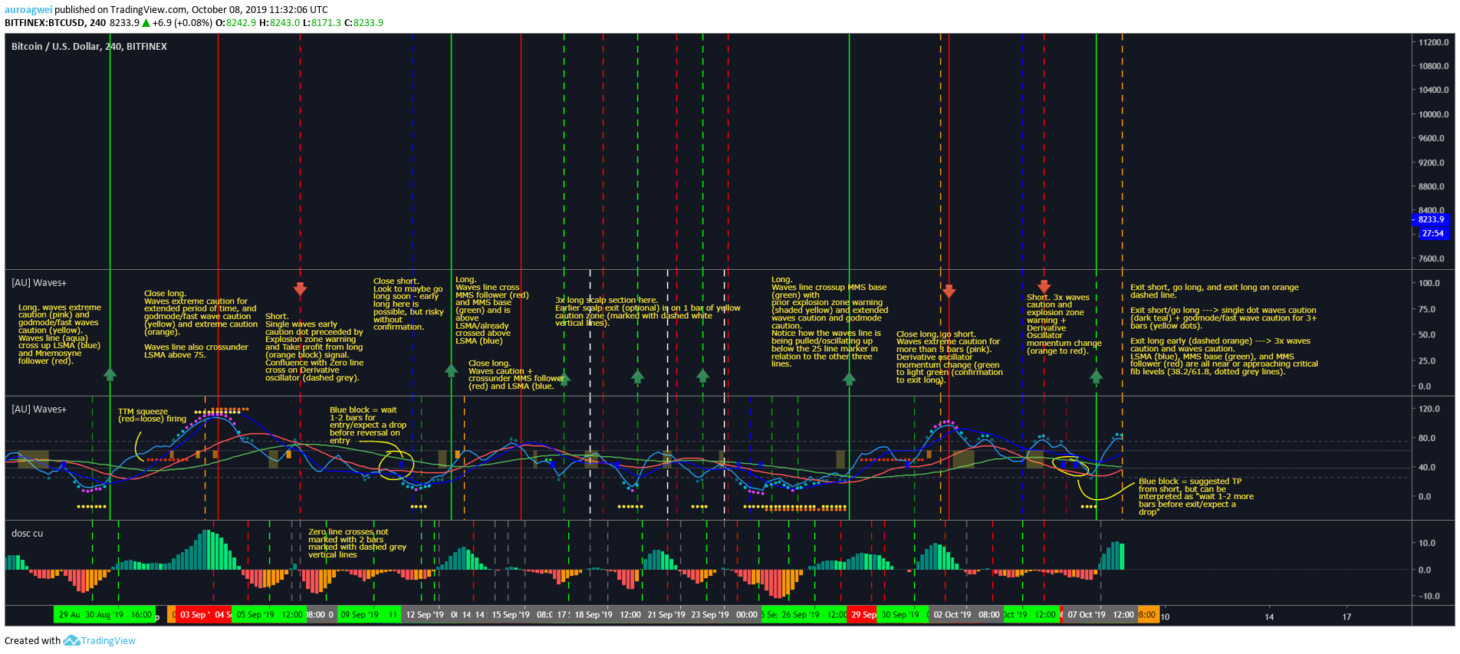Click the green up triangle beside price 8233.9
This screenshot has width=1460, height=654.
coord(146,23)
